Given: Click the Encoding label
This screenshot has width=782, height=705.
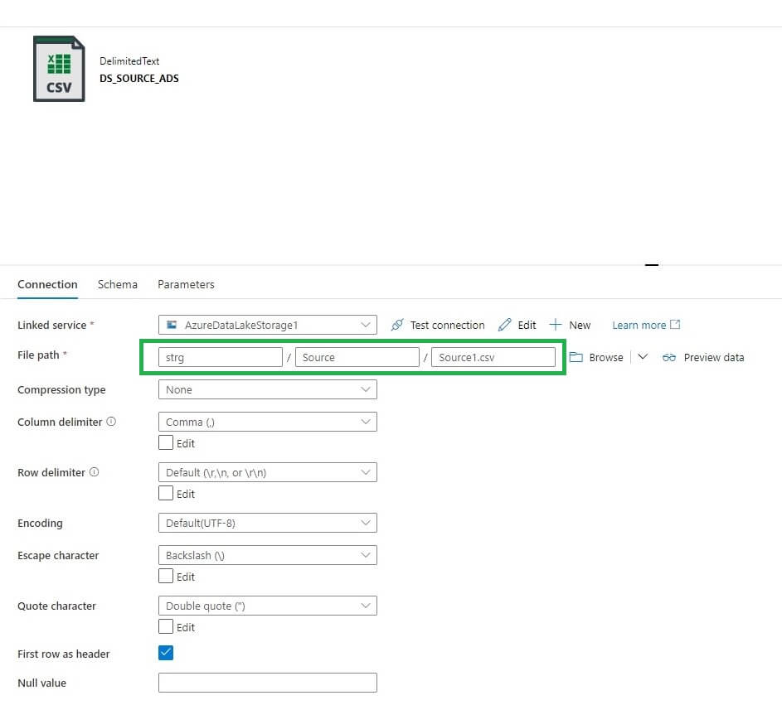Looking at the screenshot, I should (40, 523).
